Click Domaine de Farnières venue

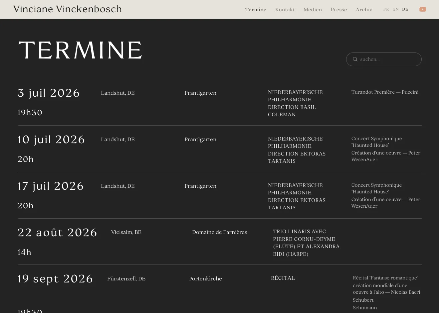[x=220, y=232]
